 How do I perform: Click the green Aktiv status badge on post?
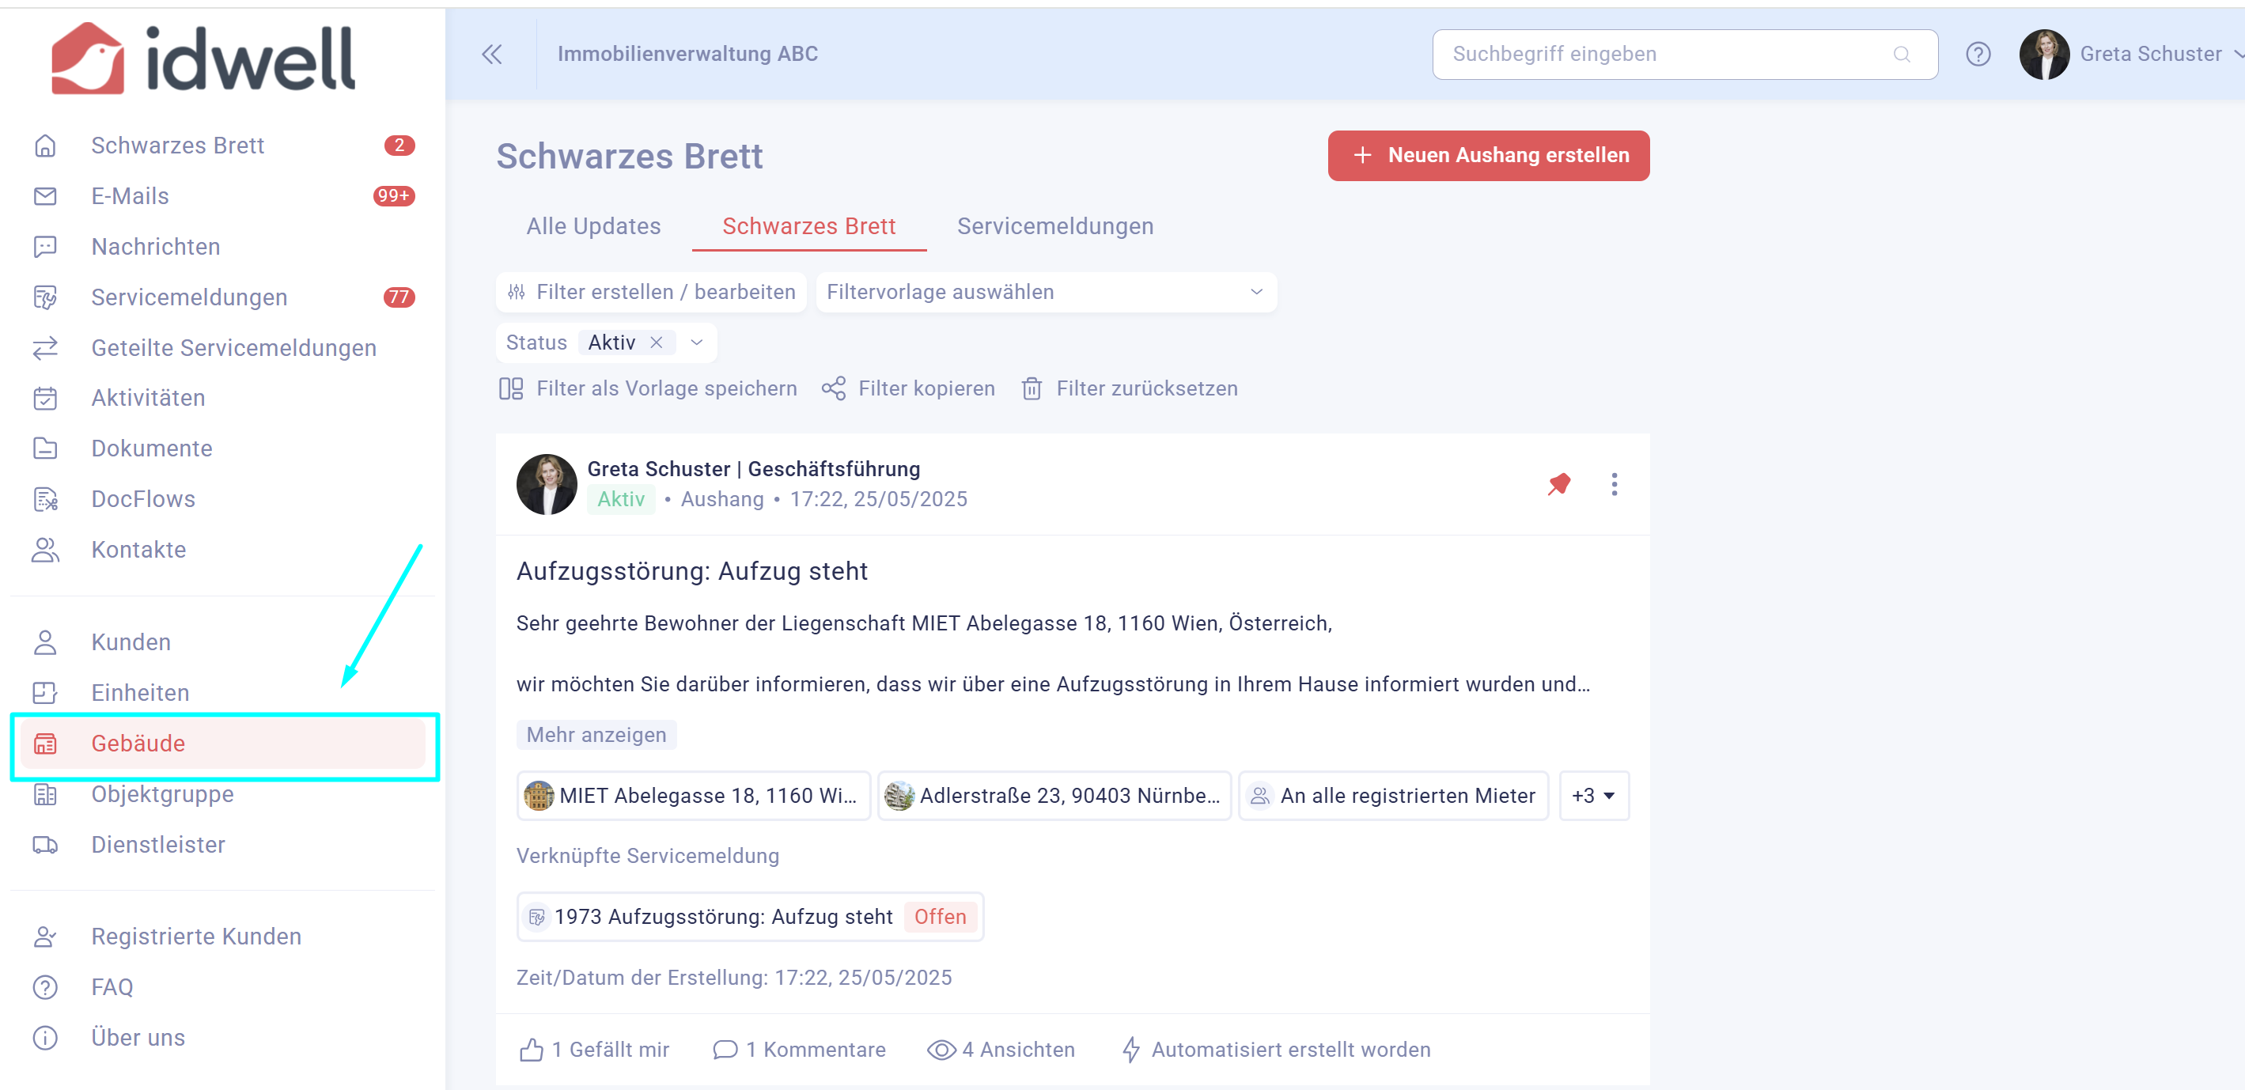[x=620, y=499]
